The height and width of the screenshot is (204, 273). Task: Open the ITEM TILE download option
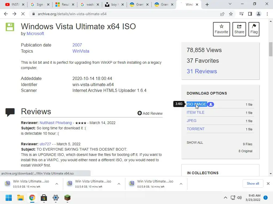[195, 112]
